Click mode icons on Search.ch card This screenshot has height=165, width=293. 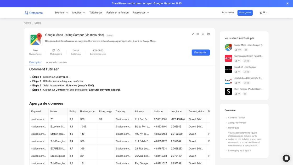pyautogui.click(x=246, y=72)
